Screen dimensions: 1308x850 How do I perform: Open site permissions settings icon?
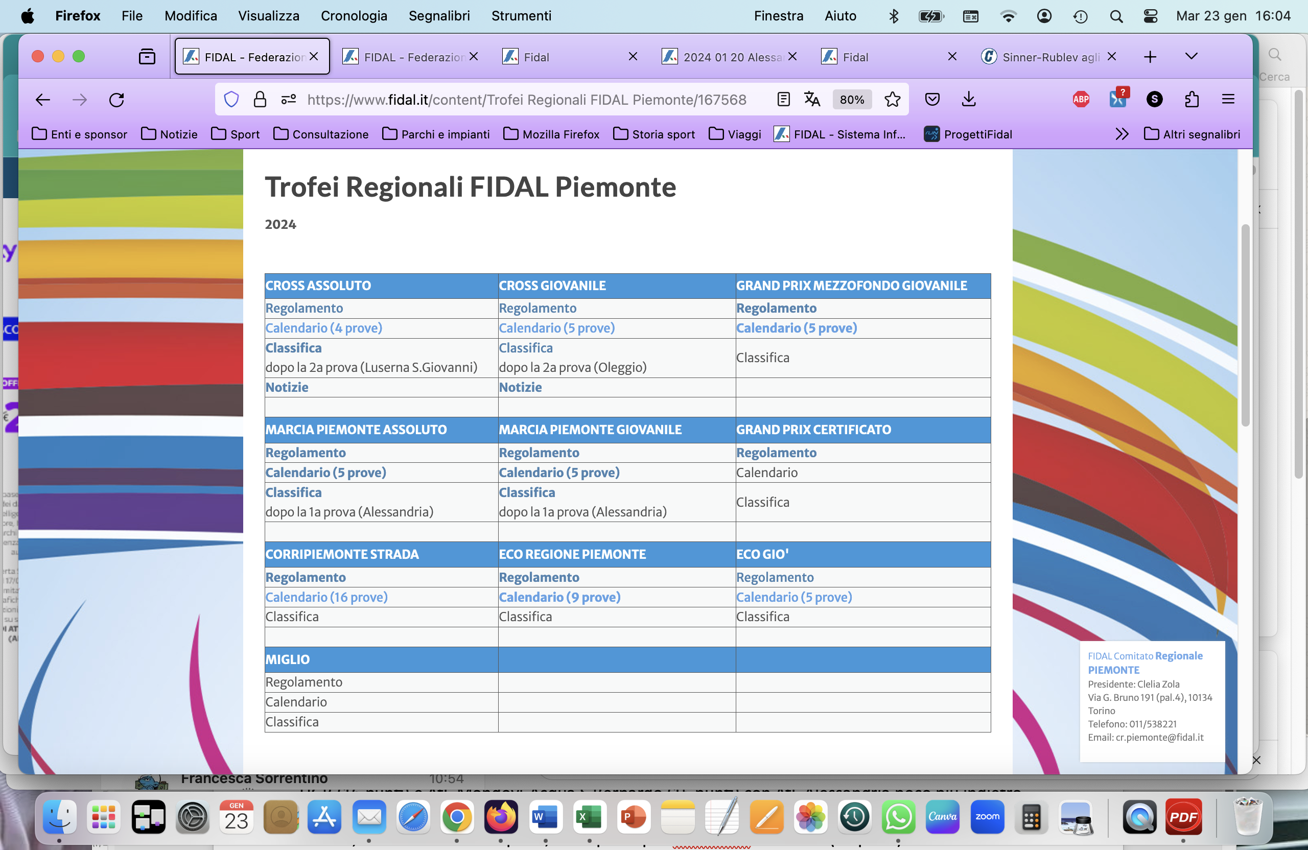(289, 100)
